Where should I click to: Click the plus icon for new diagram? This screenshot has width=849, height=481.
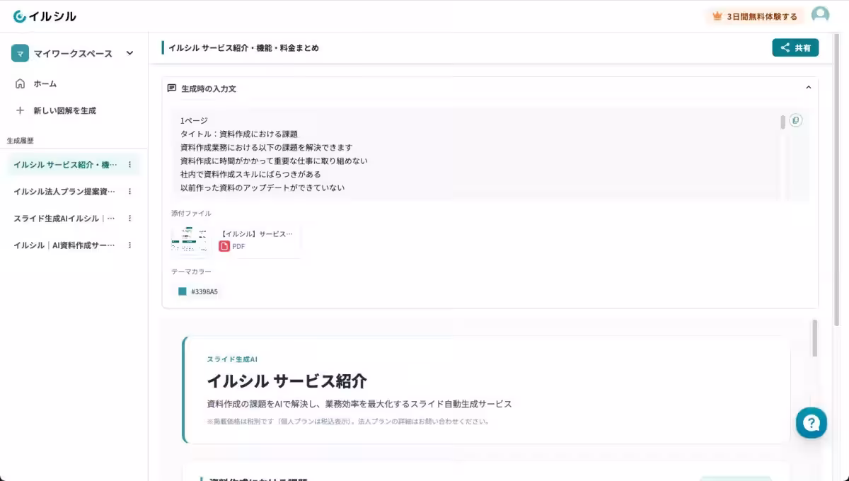(20, 110)
